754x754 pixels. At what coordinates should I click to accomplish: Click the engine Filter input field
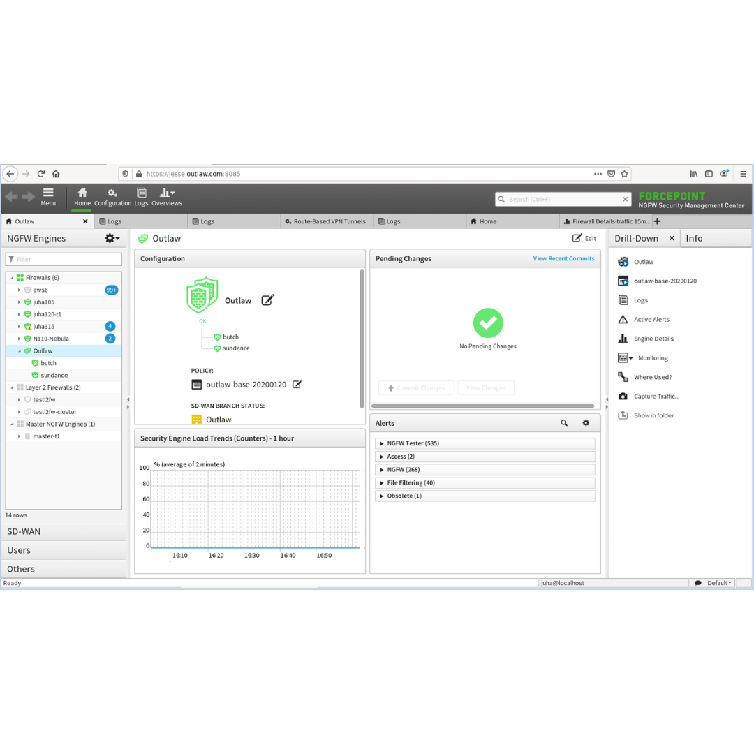[64, 259]
